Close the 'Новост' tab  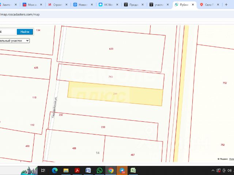(92, 5)
